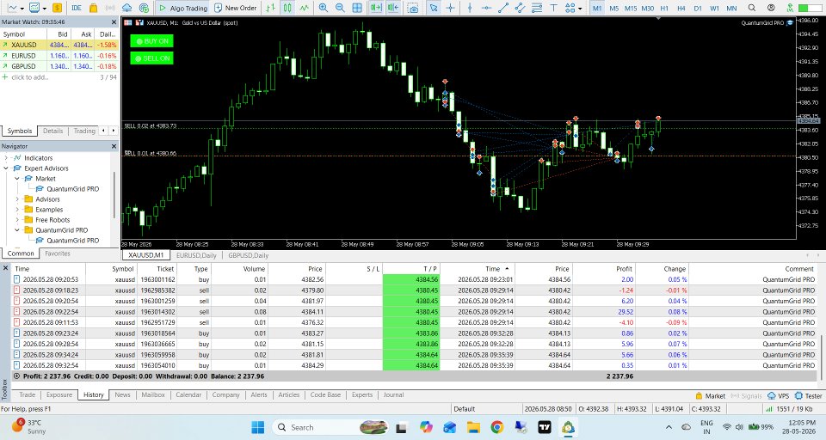This screenshot has width=826, height=440.
Task: Select the trendline drawing tool
Action: coord(503,8)
